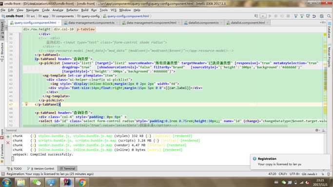The height and width of the screenshot is (187, 333).
Task: Open the Tools menu
Action: point(103,10)
